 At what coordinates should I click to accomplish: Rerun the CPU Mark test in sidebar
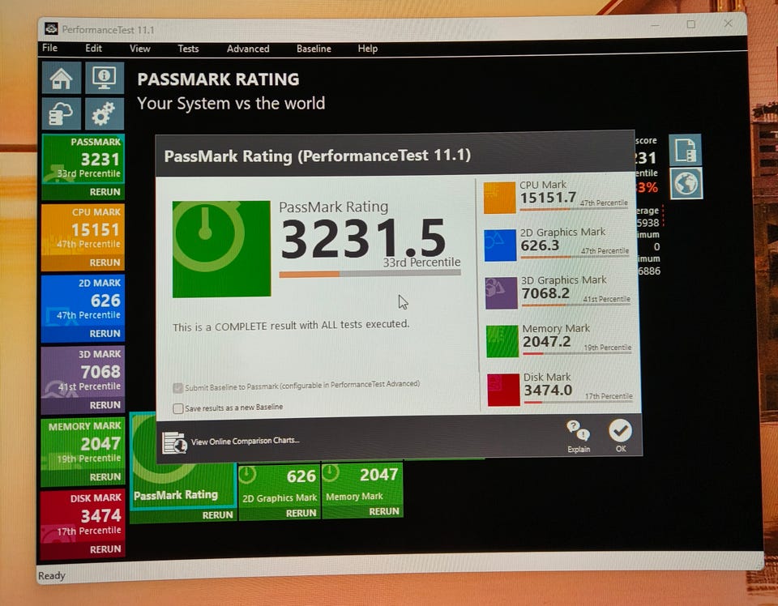105,262
